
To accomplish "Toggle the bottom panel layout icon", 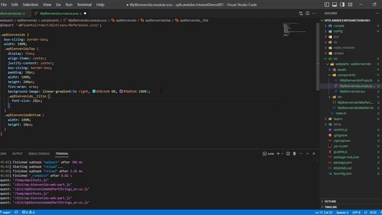I will [334, 4].
